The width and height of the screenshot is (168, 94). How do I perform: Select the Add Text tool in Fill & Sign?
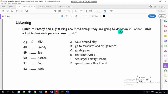pyautogui.click(x=62, y=16)
